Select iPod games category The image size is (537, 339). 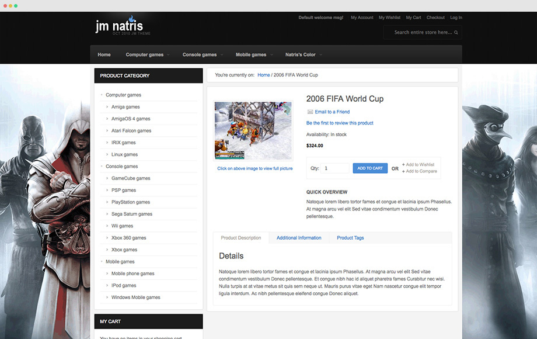coord(124,286)
